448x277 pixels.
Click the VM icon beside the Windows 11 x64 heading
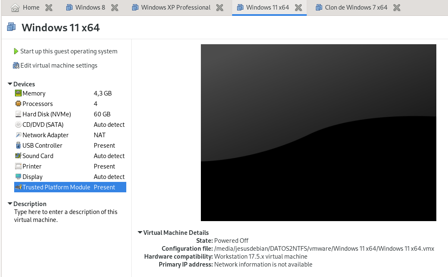11,27
